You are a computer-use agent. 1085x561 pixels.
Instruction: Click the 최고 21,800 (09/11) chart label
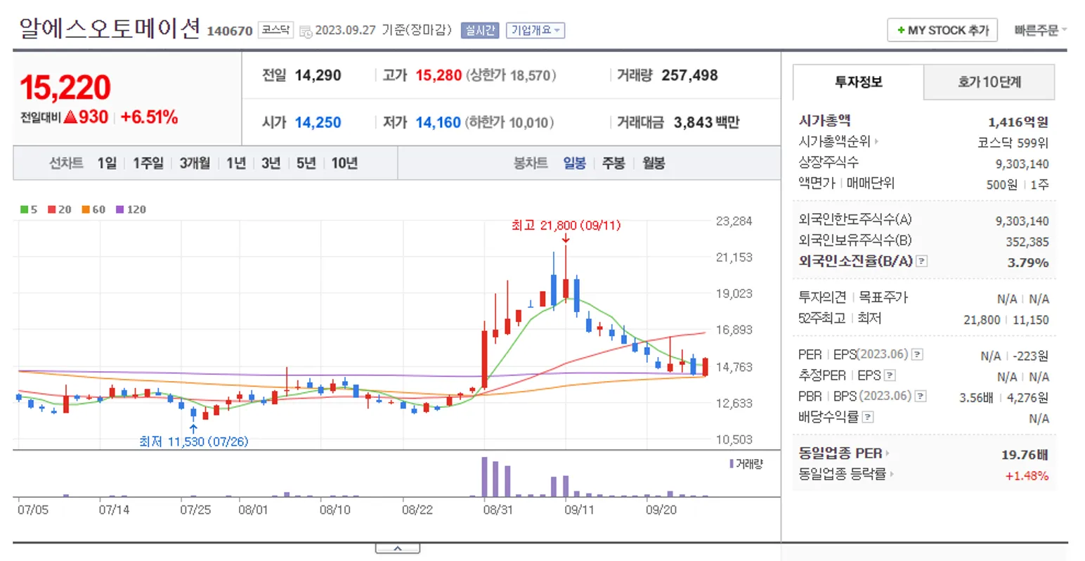[566, 226]
